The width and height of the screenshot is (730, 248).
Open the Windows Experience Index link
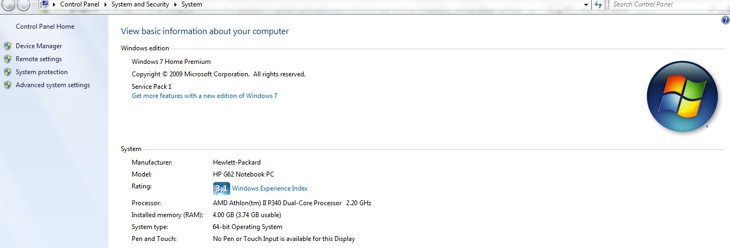coord(269,188)
